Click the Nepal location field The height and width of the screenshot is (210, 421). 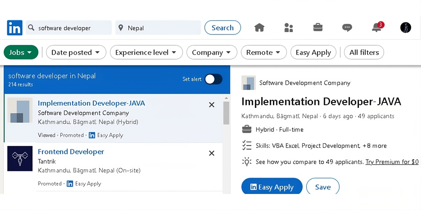pyautogui.click(x=158, y=27)
